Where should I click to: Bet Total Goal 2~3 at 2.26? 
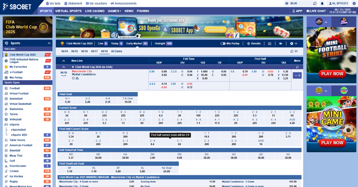point(87,100)
